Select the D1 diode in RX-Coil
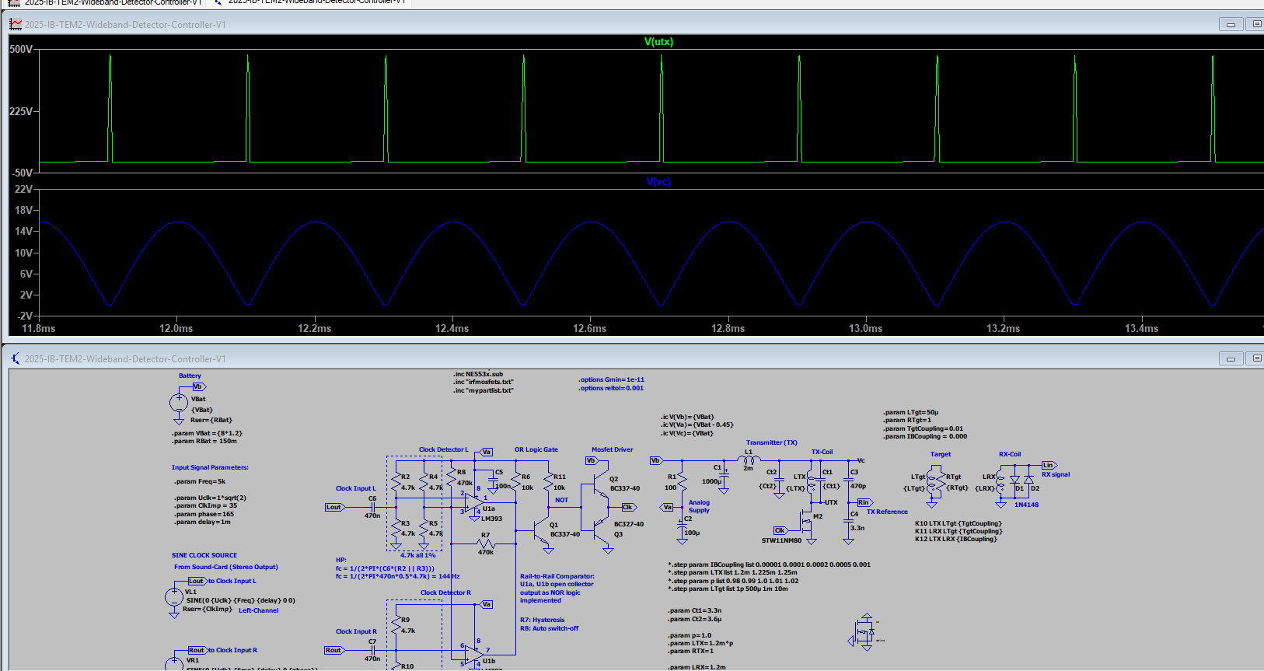1264x671 pixels. point(1014,481)
